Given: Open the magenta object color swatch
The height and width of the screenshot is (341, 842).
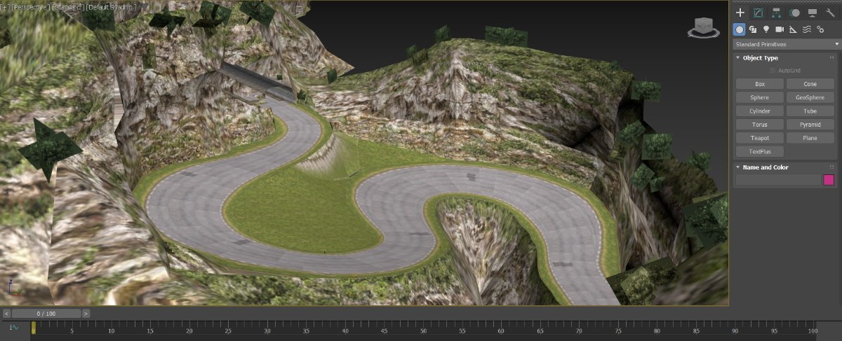Looking at the screenshot, I should click(829, 180).
